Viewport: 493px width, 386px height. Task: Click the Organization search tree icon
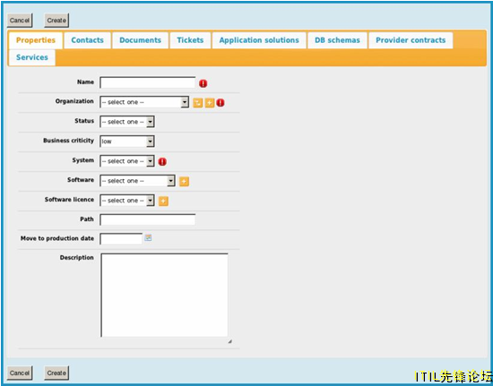click(x=198, y=103)
